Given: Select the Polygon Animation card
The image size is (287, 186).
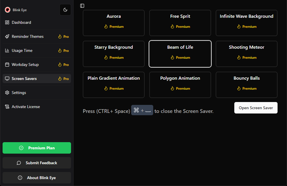Looking at the screenshot, I should coord(180,85).
